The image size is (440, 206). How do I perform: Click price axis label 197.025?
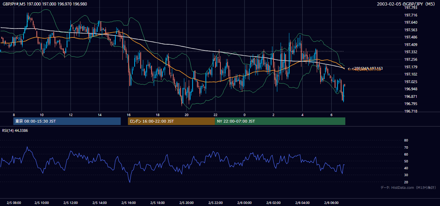click(x=410, y=82)
